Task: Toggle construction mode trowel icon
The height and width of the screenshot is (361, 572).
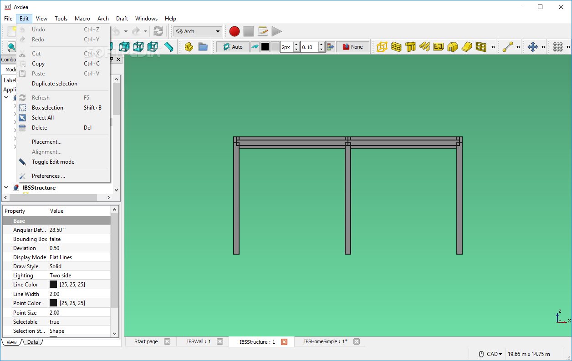Action: click(255, 47)
